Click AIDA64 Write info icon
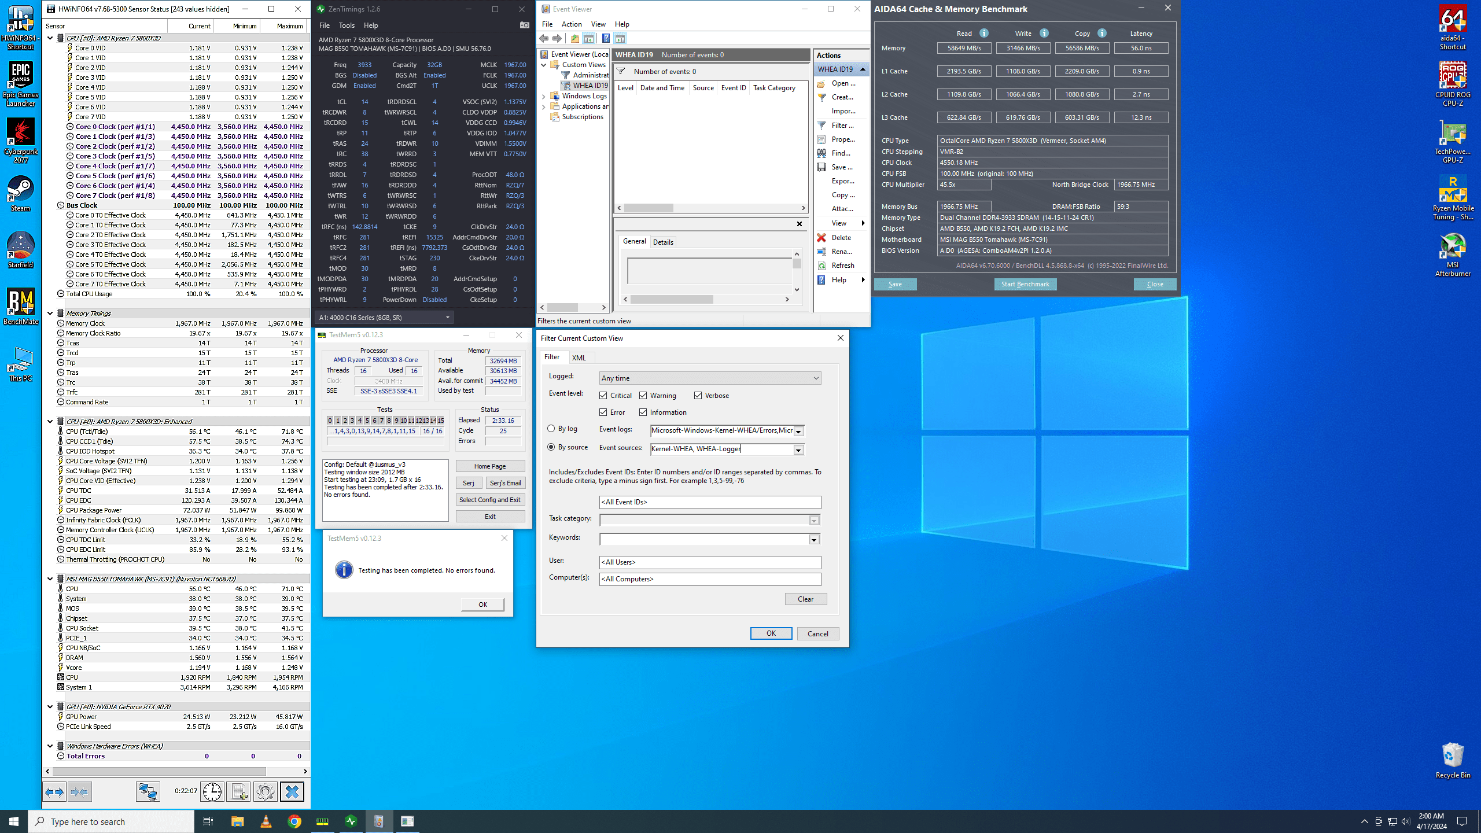Viewport: 1481px width, 833px height. point(1044,33)
